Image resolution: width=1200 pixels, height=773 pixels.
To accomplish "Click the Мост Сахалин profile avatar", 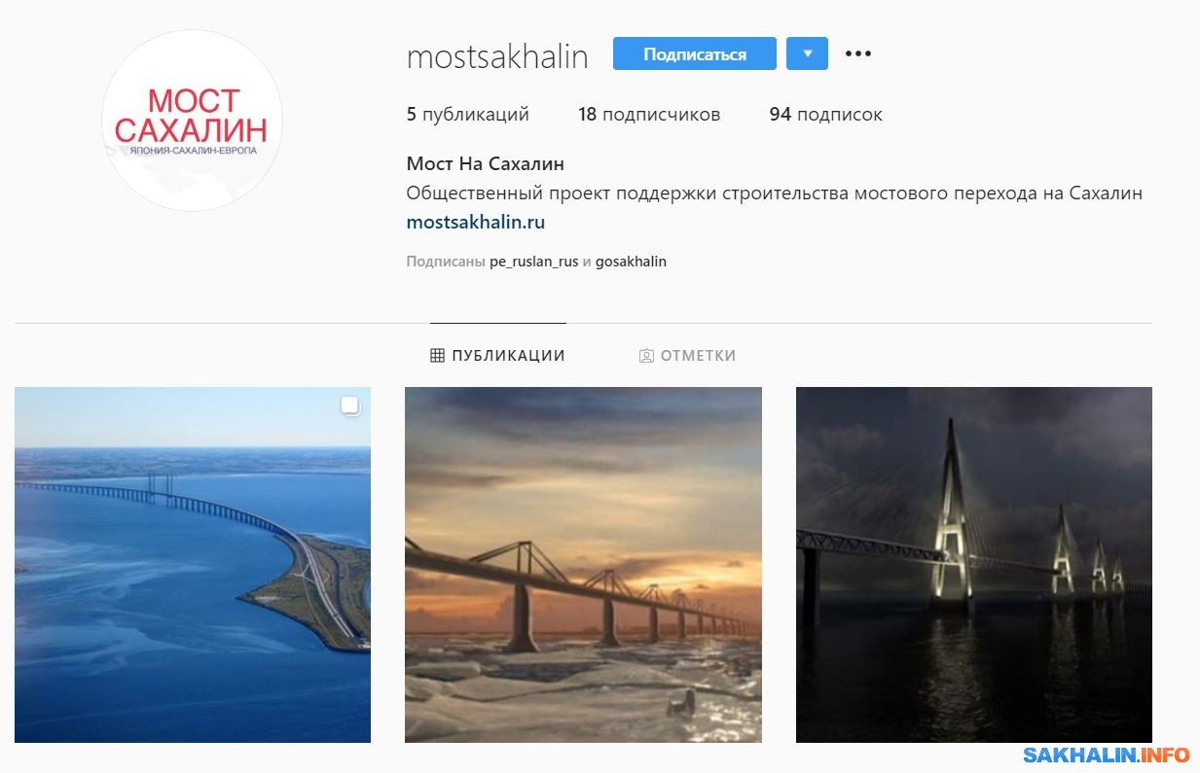I will click(x=192, y=121).
